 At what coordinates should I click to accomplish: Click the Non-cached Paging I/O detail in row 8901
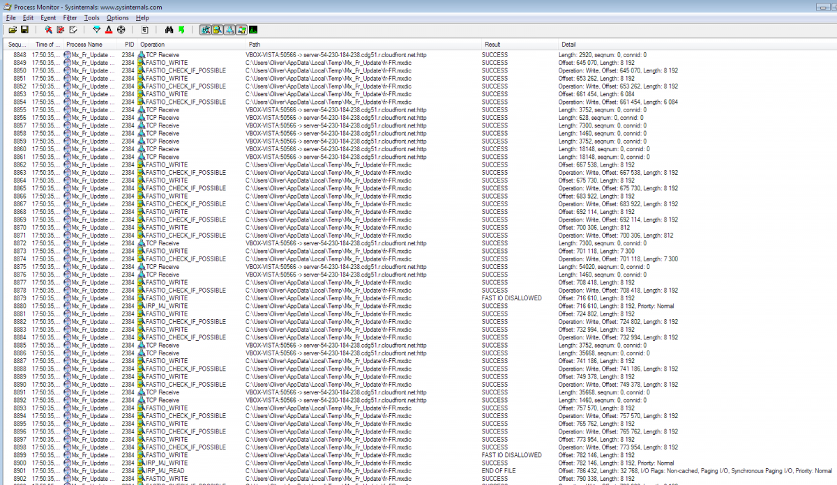pyautogui.click(x=695, y=471)
